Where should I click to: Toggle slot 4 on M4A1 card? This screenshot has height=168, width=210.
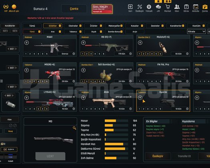38,54
